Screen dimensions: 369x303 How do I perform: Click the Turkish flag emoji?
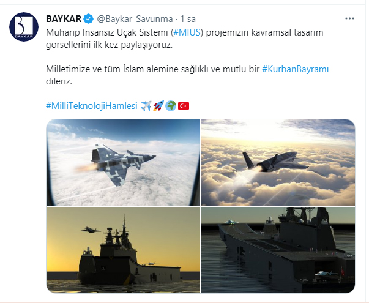click(x=184, y=106)
